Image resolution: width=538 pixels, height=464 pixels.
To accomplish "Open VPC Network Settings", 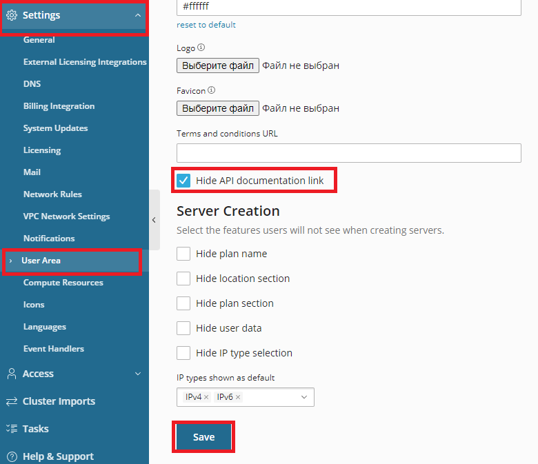I will coord(67,216).
